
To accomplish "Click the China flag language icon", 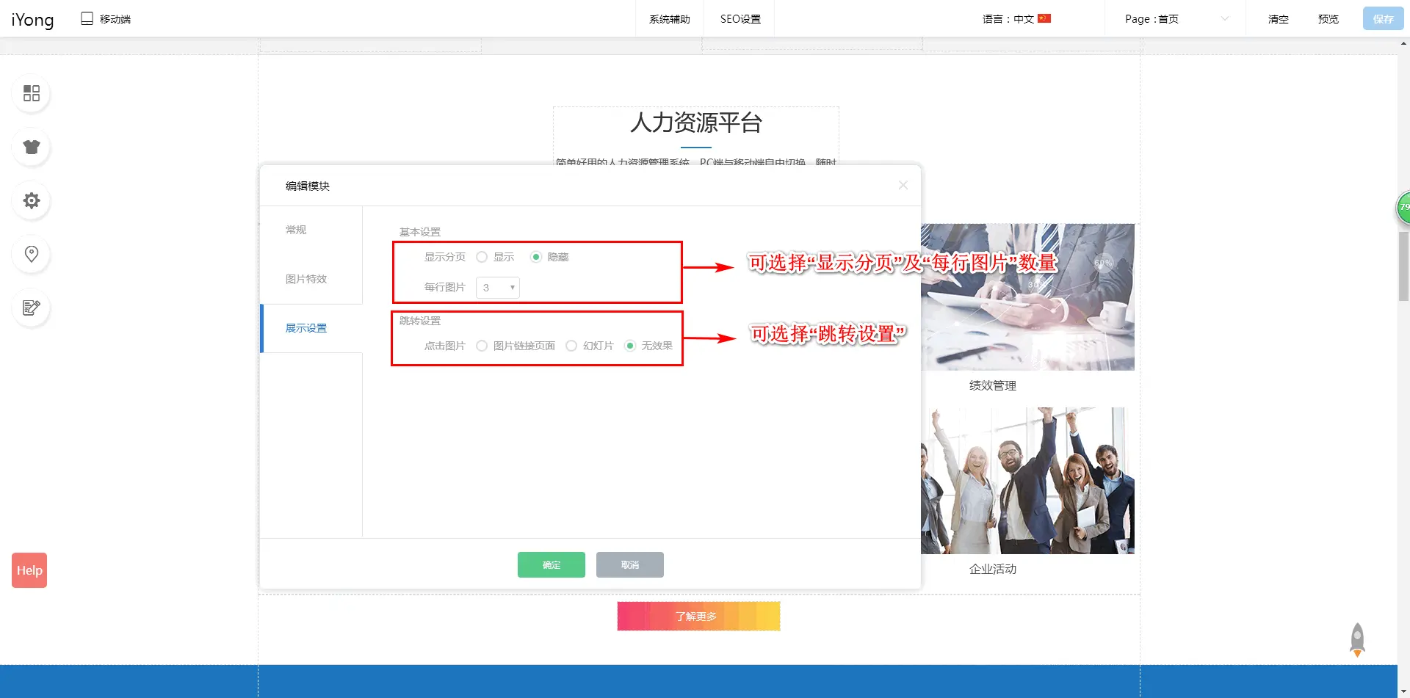I will click(x=1044, y=18).
